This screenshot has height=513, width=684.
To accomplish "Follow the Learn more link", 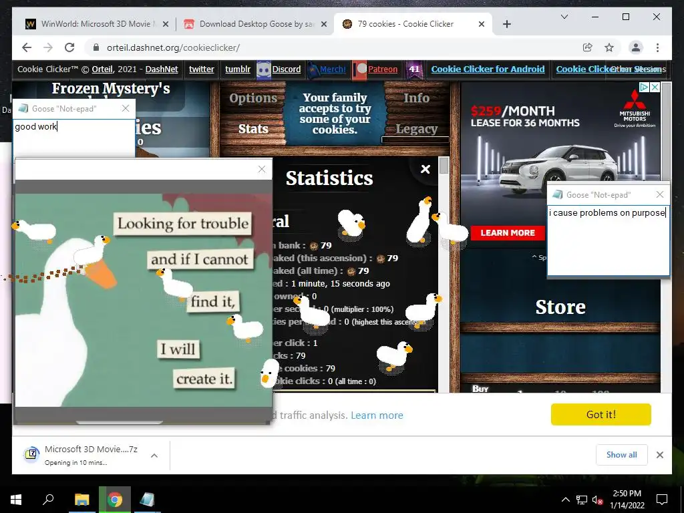I will click(377, 415).
